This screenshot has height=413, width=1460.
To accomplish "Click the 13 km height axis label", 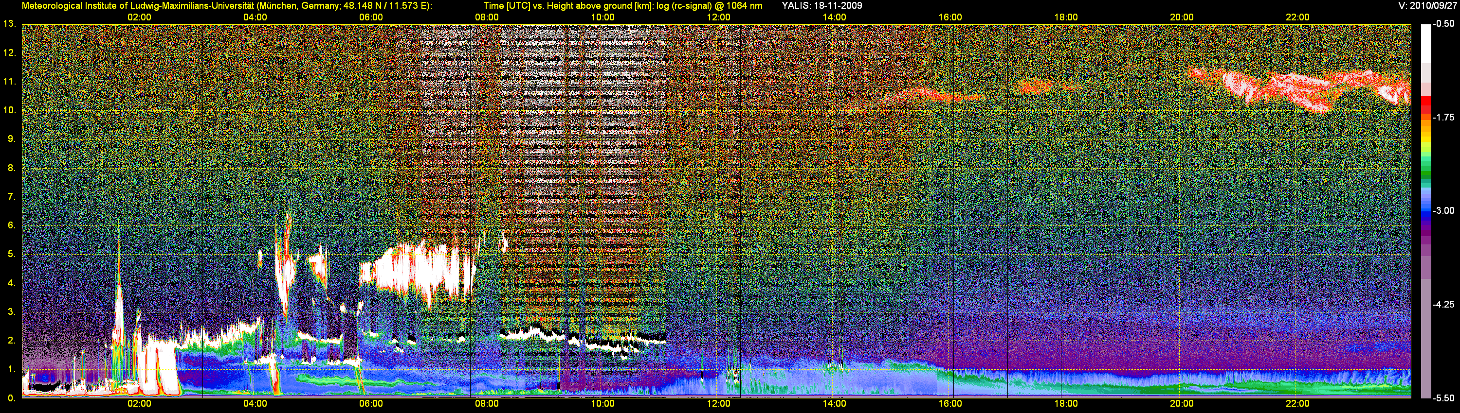I will click(x=9, y=24).
